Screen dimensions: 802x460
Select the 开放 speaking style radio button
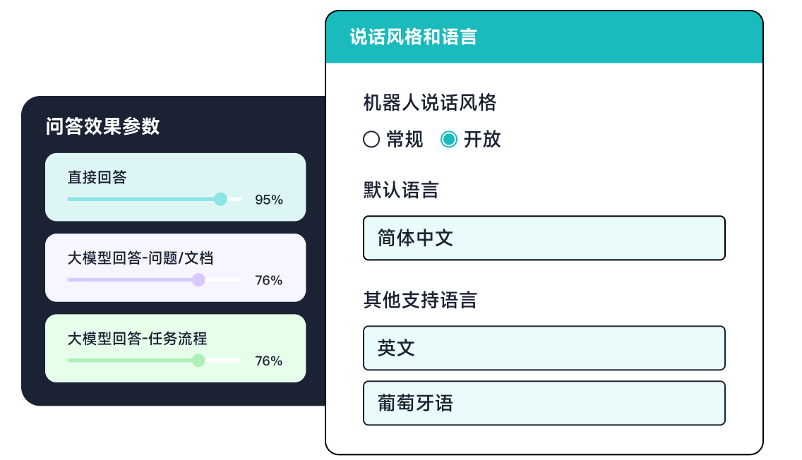click(x=449, y=140)
